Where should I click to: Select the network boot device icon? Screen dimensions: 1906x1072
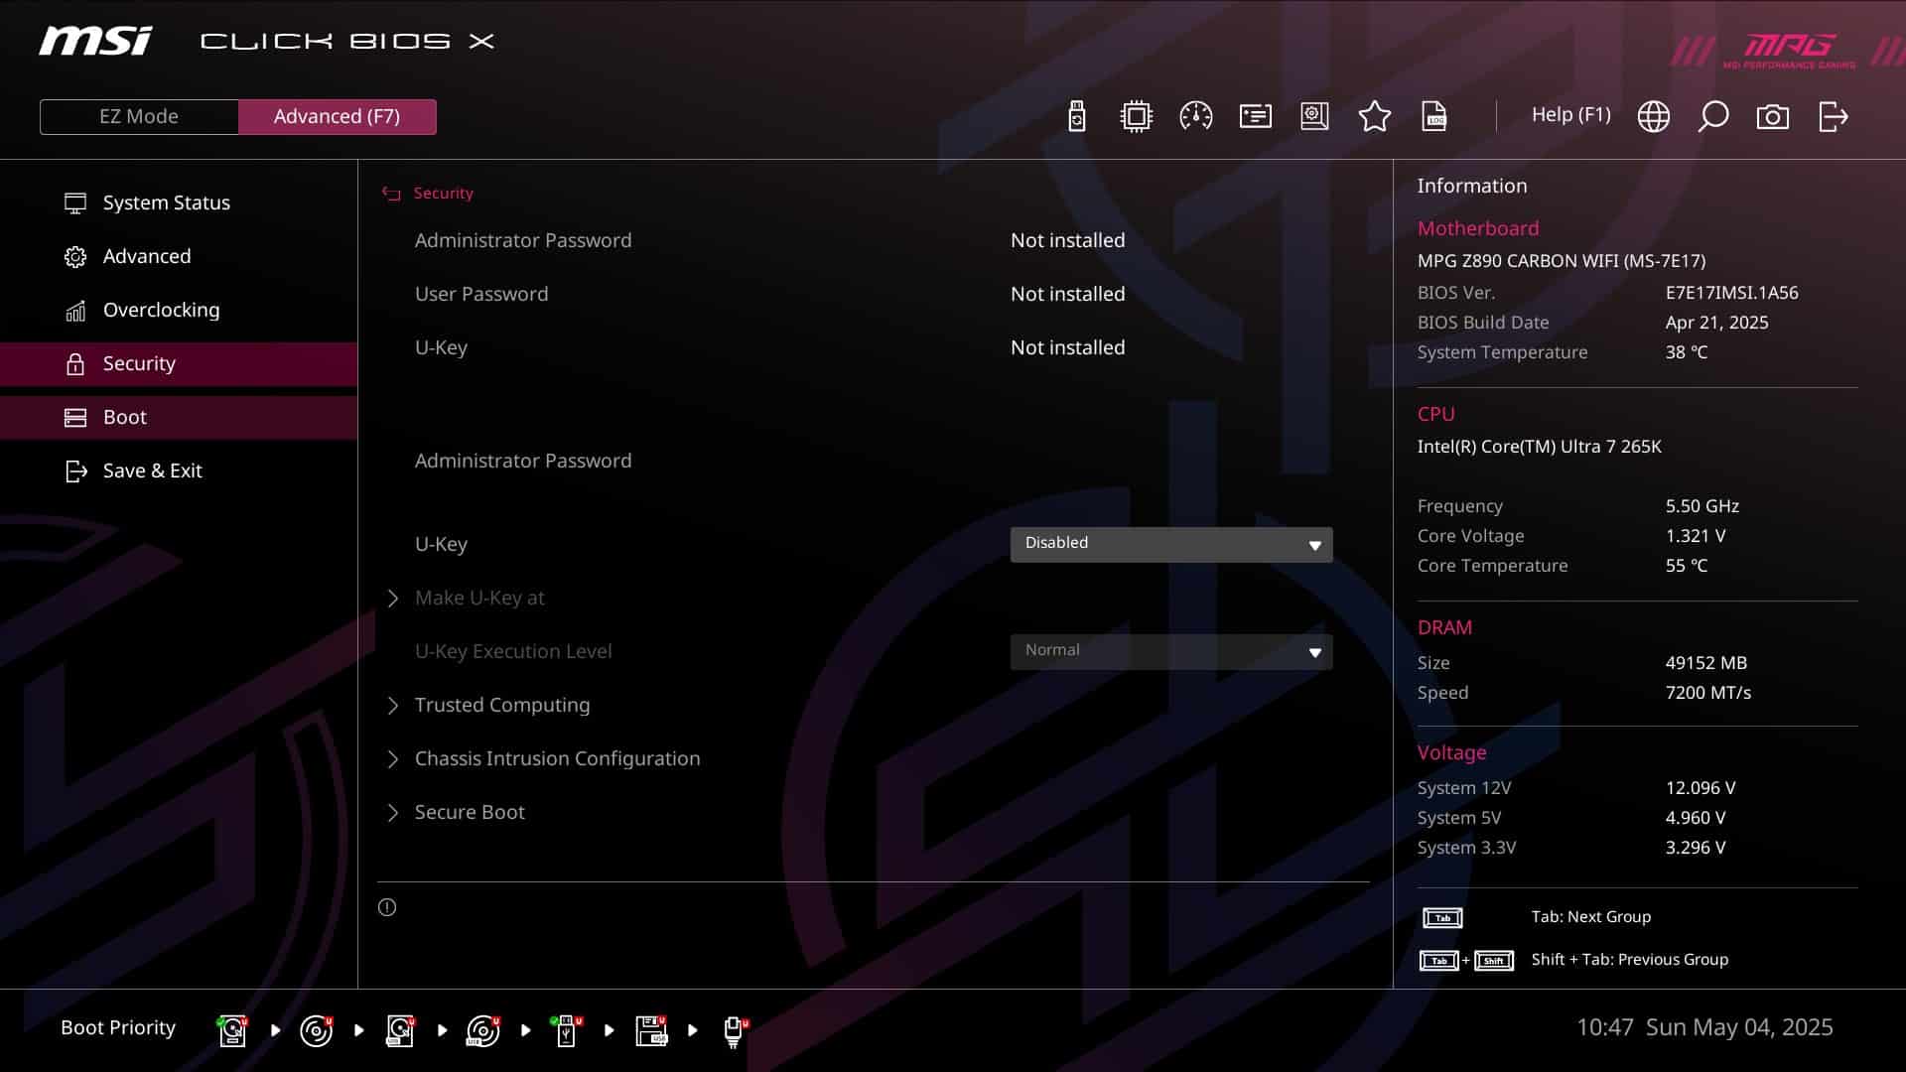(x=735, y=1031)
